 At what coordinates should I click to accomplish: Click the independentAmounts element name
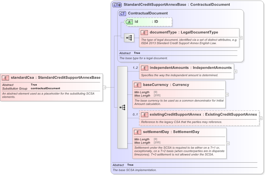point(169,68)
